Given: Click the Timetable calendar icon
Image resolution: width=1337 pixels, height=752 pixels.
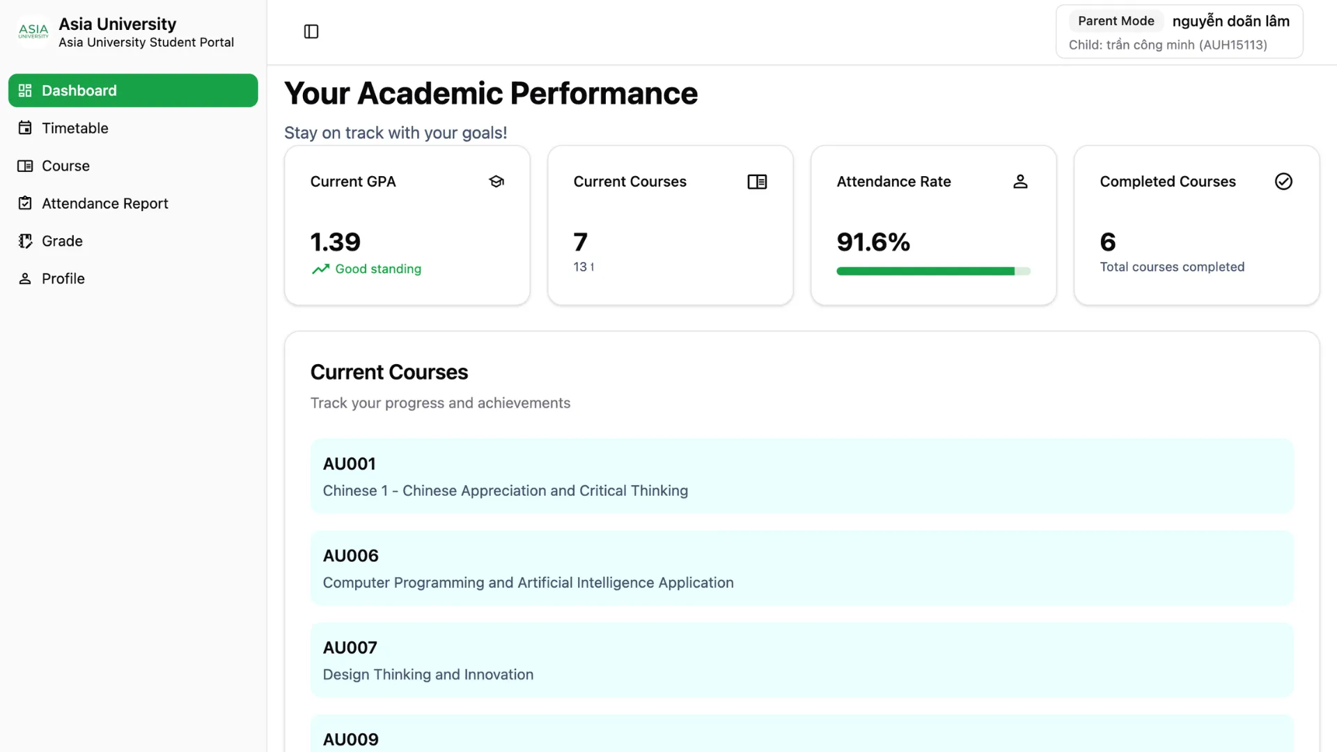Looking at the screenshot, I should point(25,127).
